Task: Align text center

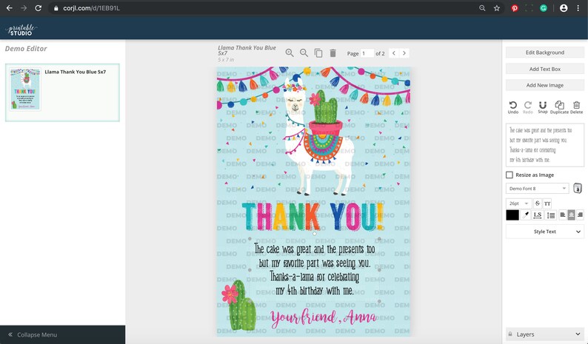Action: pyautogui.click(x=571, y=215)
